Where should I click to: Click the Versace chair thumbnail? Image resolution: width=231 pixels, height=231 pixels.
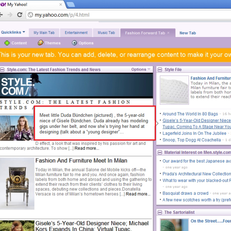(x=17, y=184)
